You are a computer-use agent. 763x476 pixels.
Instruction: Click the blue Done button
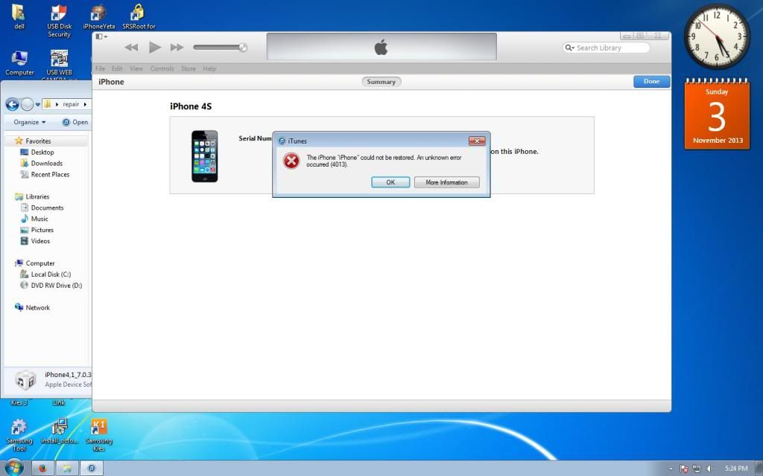click(651, 82)
